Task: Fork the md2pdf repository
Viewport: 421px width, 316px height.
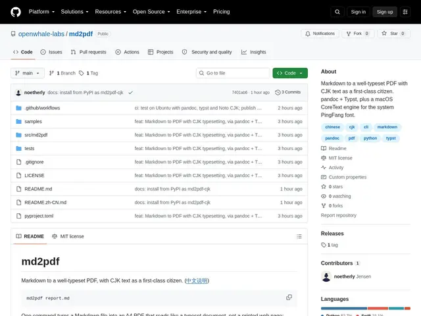Action: 358,34
